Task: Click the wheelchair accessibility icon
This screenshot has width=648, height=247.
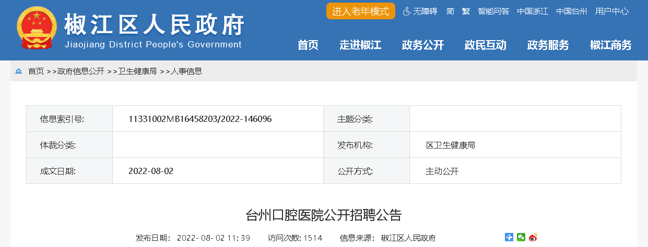Action: pos(407,11)
